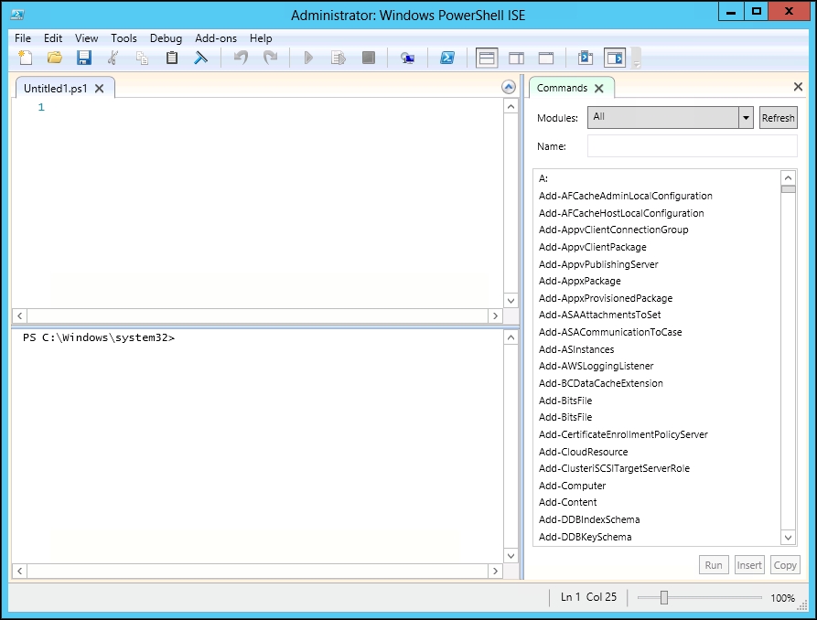Stop the operation with the square stop icon
The image size is (817, 620).
click(369, 58)
